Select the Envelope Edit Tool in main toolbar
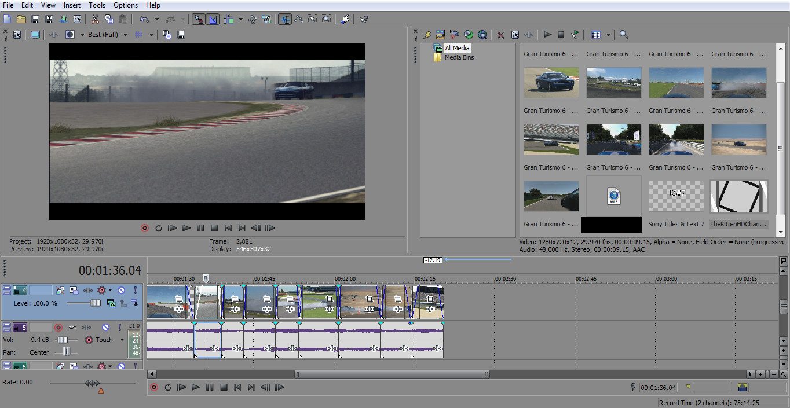The width and height of the screenshot is (790, 408). point(299,19)
